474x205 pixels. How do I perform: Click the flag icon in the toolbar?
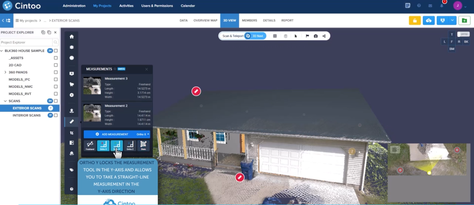coord(307,36)
